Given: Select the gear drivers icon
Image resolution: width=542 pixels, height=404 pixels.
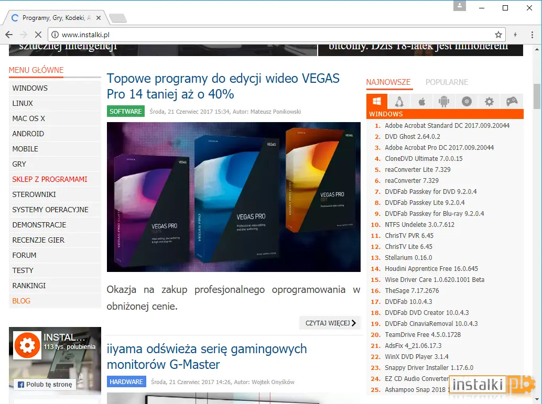Looking at the screenshot, I should click(489, 102).
